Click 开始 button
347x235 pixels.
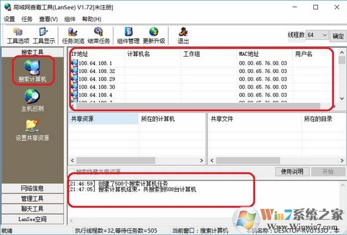[x=328, y=172]
